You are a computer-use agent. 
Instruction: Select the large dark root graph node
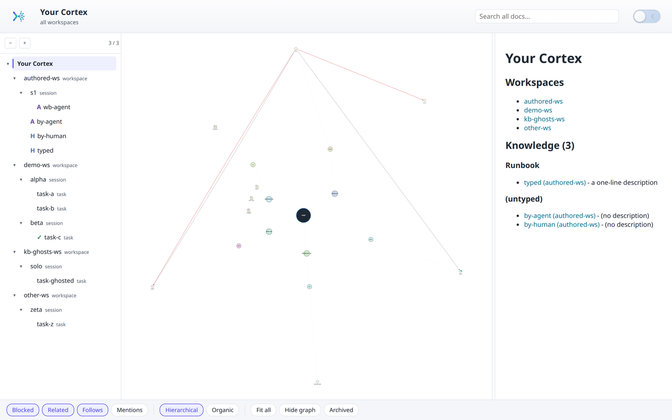303,215
